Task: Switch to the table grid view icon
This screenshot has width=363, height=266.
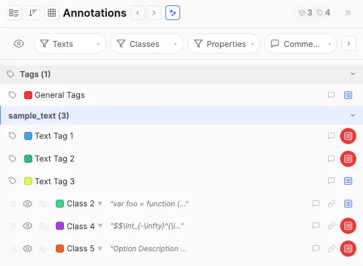Action: click(52, 13)
